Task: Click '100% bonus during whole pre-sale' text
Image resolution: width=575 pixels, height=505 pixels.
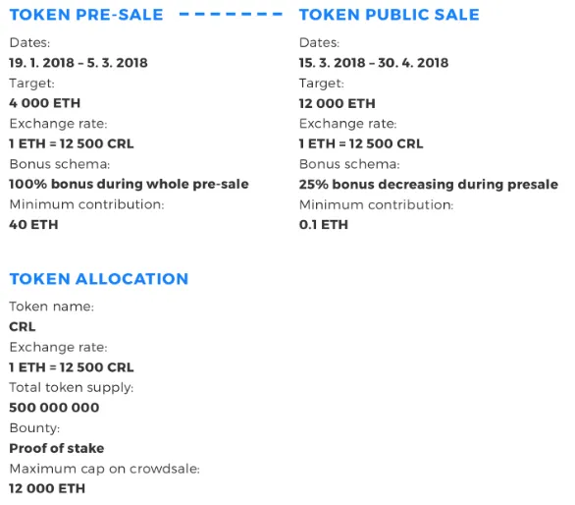Action: coord(130,184)
